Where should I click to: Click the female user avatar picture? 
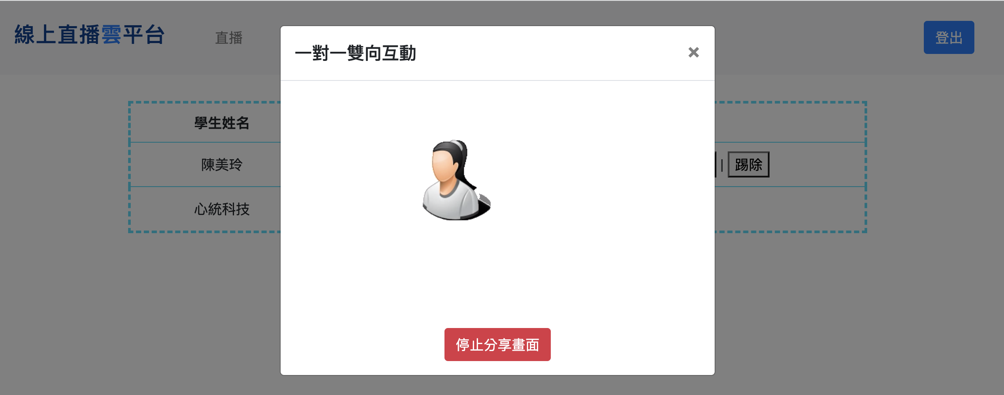tap(456, 180)
